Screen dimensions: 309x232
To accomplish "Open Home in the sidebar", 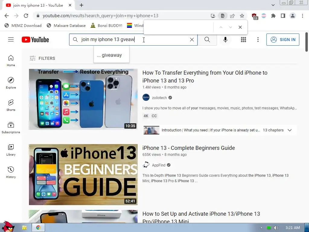I will point(11,61).
